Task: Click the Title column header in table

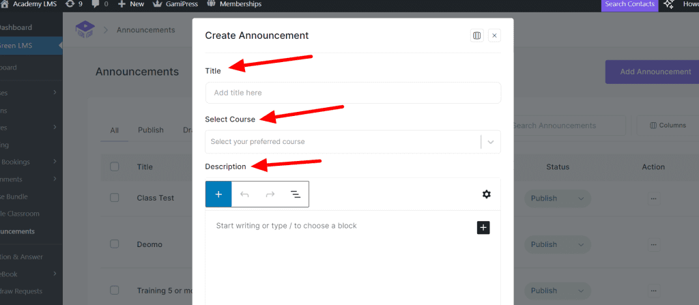Action: click(x=145, y=166)
